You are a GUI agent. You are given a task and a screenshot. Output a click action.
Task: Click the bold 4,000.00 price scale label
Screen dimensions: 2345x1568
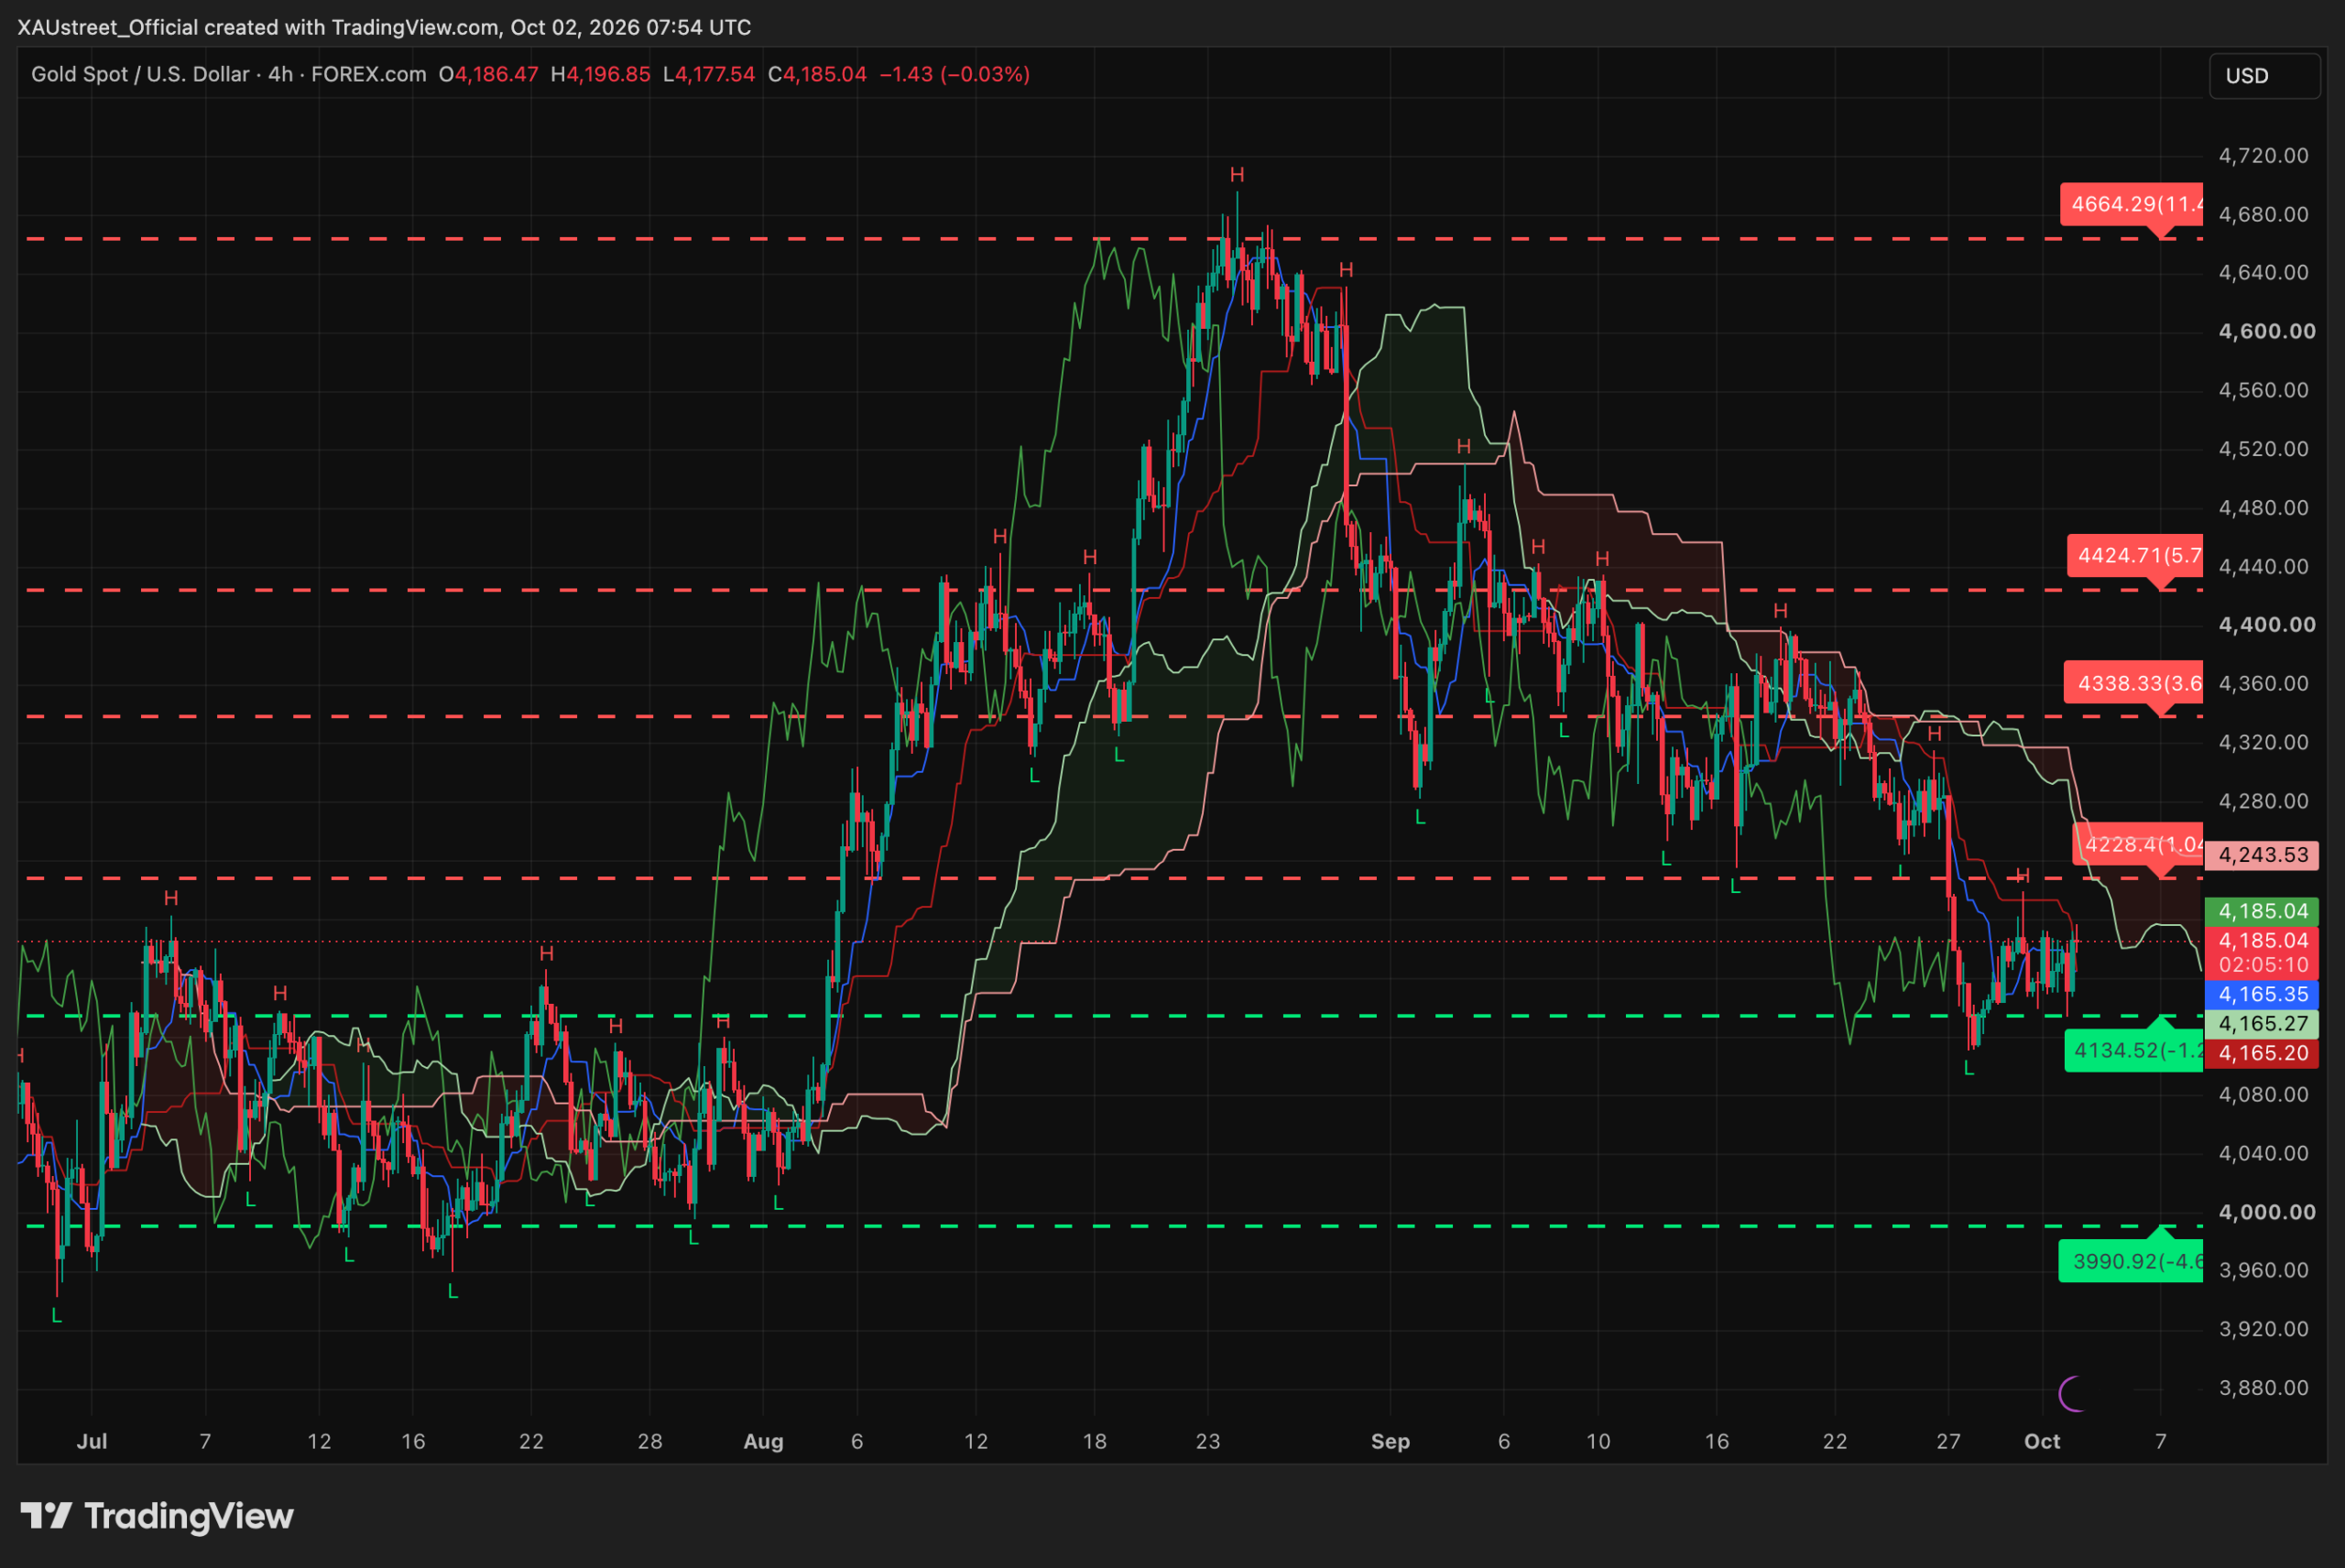point(2266,1212)
